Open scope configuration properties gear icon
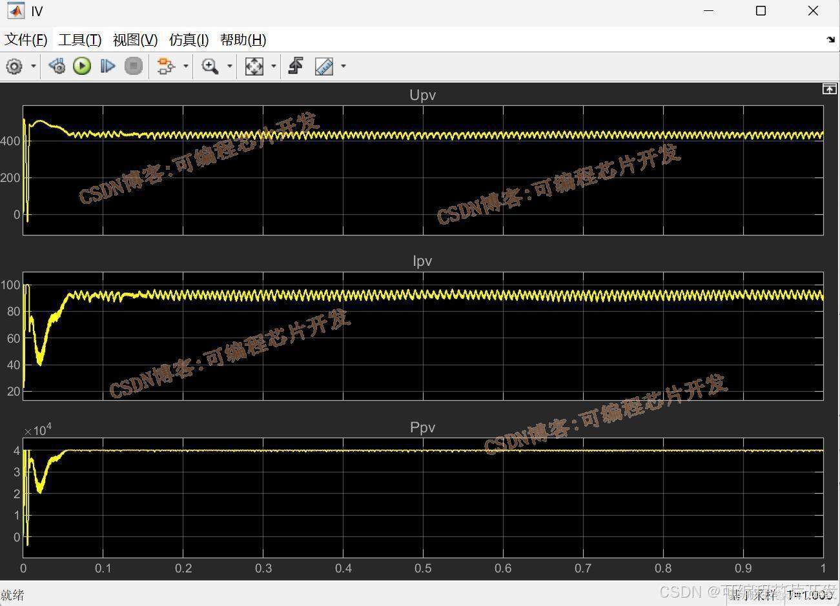Screen dimensions: 840x606 click(14, 66)
